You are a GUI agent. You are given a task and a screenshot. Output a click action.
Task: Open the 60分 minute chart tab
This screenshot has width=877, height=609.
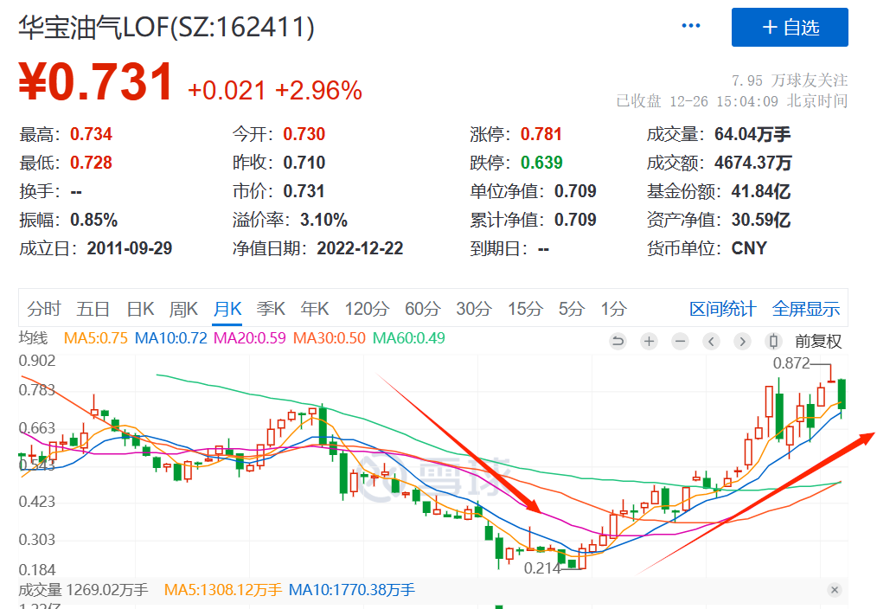click(423, 309)
